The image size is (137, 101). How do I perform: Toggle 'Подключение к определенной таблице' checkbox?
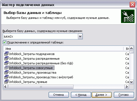(5, 42)
